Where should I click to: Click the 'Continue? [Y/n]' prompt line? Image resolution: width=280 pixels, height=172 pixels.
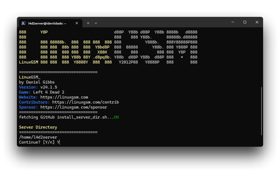pos(39,142)
